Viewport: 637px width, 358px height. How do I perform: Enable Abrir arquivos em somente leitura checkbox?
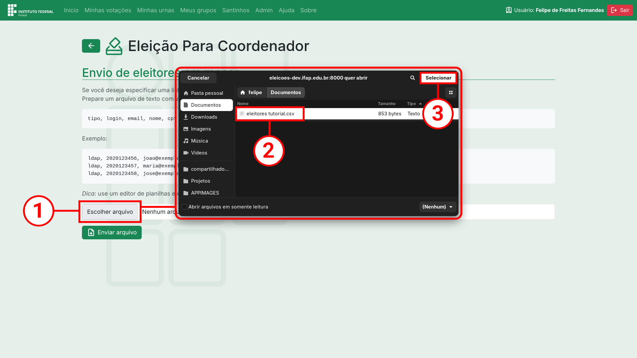184,207
